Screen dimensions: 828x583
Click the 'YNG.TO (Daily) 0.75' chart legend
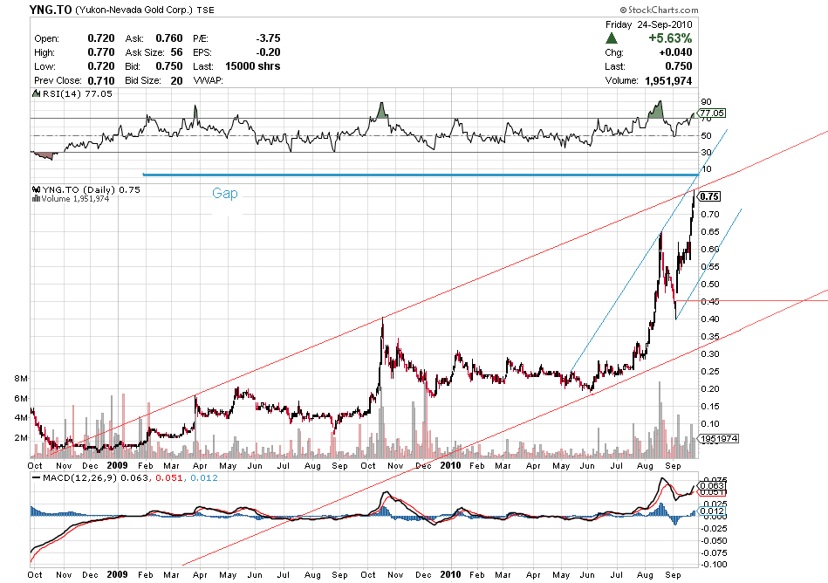[86, 189]
